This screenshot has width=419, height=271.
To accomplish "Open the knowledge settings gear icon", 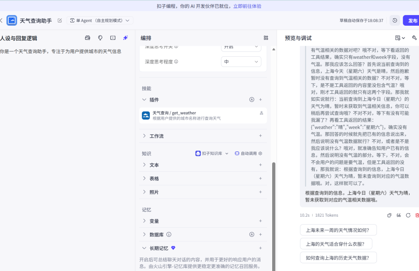I will pyautogui.click(x=261, y=153).
